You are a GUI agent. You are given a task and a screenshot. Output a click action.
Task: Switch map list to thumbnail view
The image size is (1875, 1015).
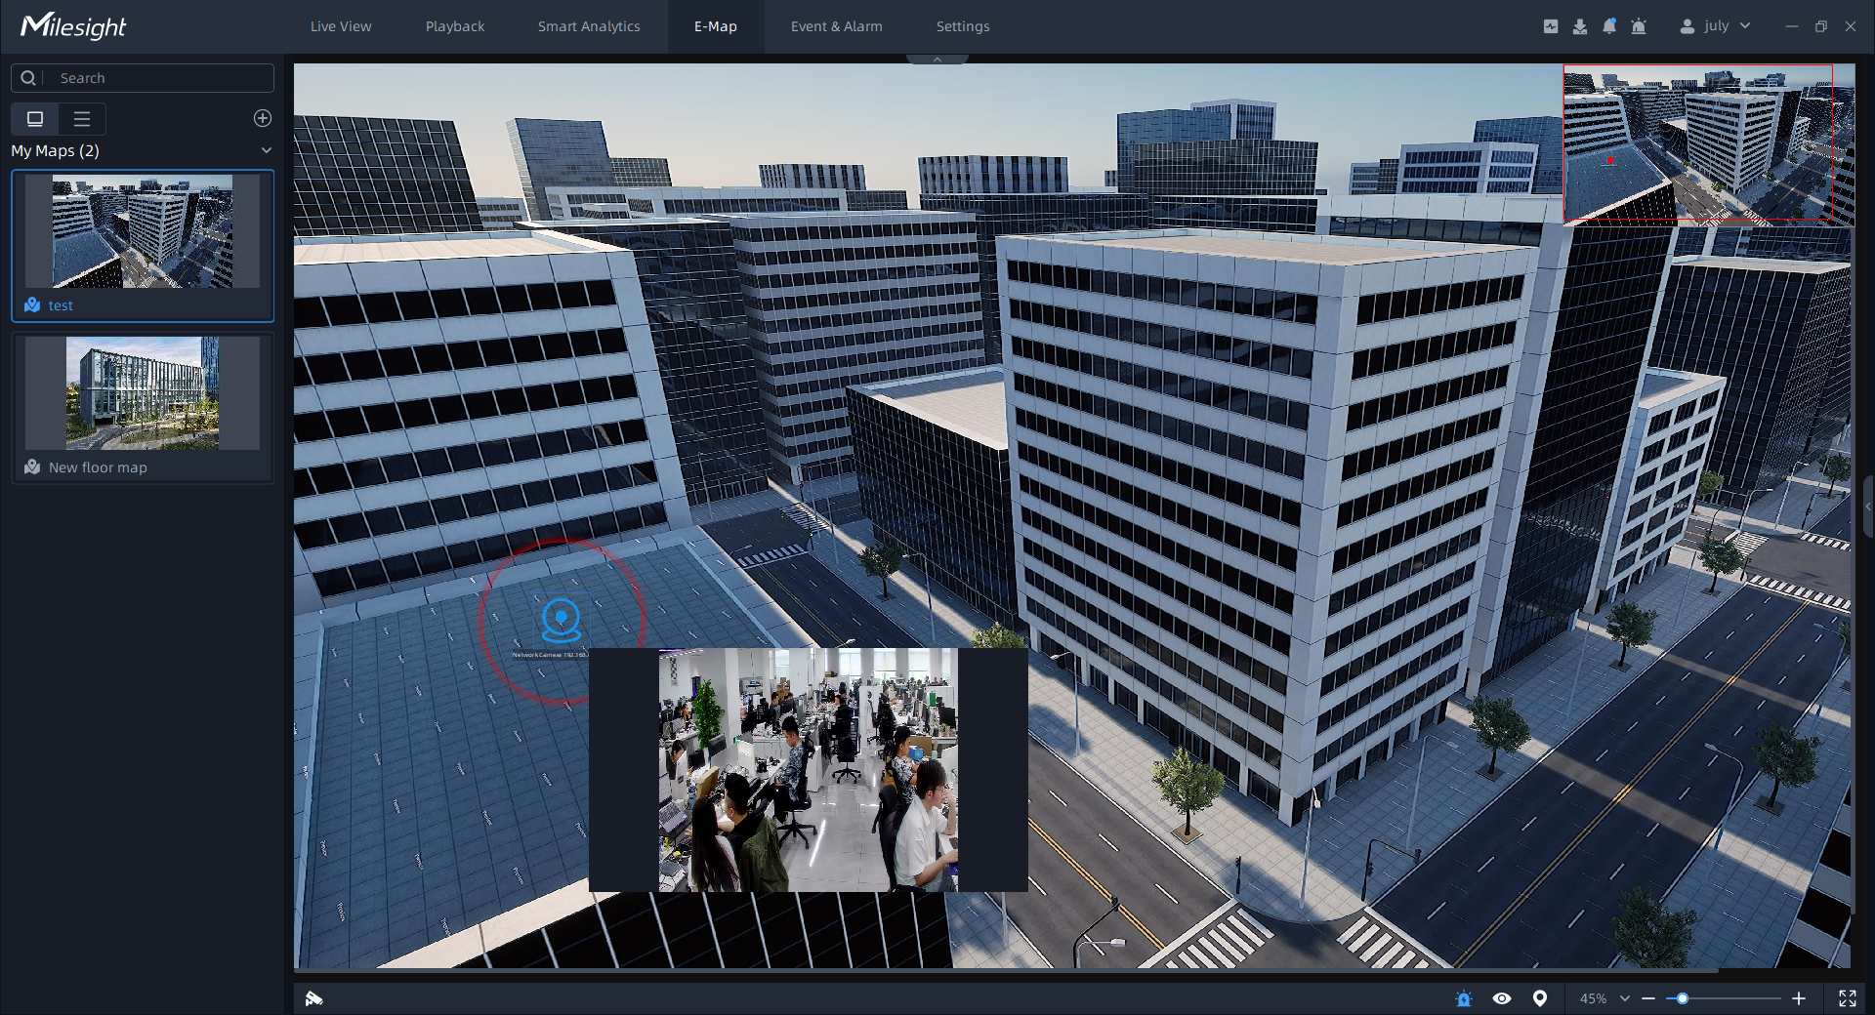click(35, 119)
